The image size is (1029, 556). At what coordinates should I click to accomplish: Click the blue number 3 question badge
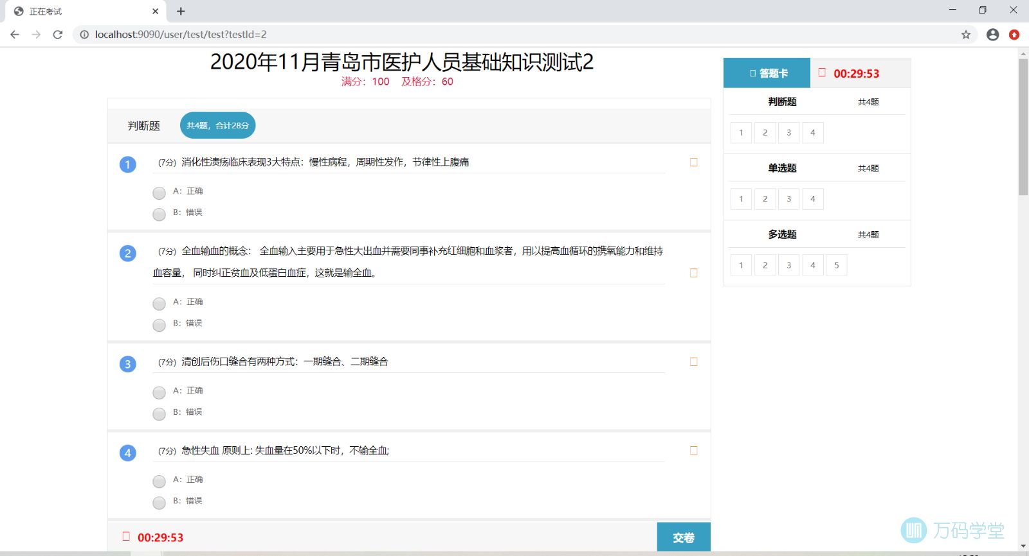click(127, 364)
